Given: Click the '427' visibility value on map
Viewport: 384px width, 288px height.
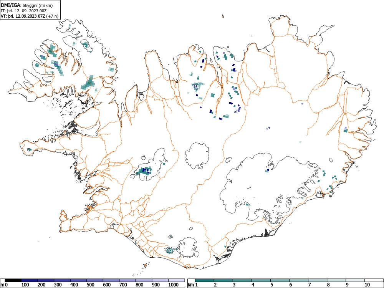Looking at the screenshot, I should tap(170, 250).
